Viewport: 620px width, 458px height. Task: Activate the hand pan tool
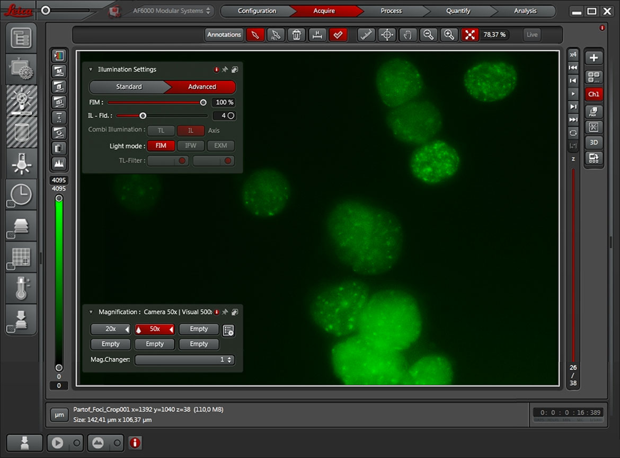click(408, 35)
